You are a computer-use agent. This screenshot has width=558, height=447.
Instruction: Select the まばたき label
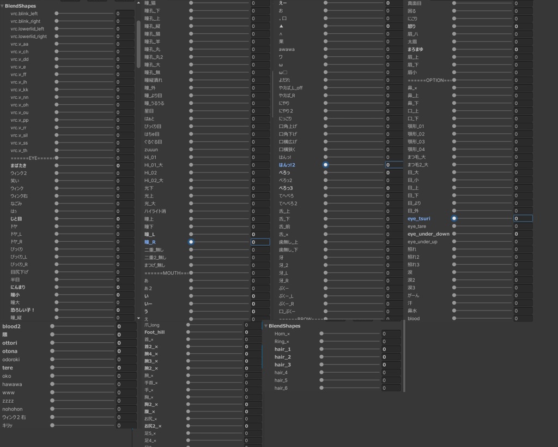point(18,165)
